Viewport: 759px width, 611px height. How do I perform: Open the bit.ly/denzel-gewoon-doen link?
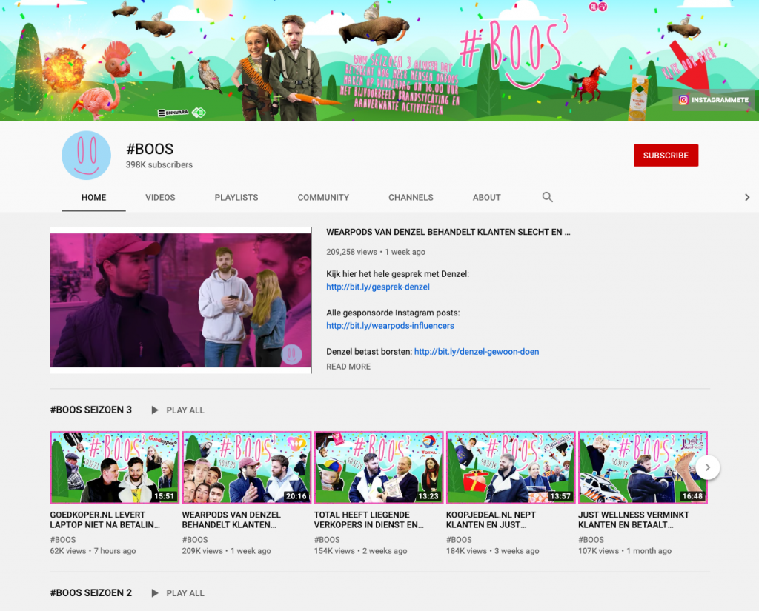pos(477,352)
